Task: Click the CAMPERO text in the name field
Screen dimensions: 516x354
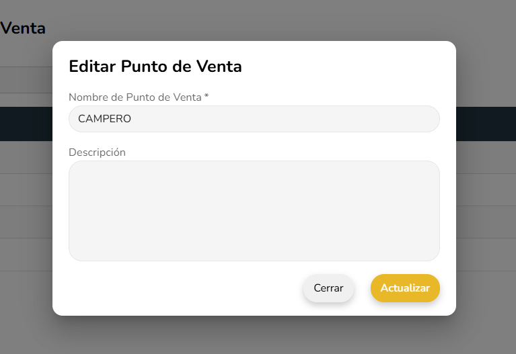Action: [x=104, y=119]
